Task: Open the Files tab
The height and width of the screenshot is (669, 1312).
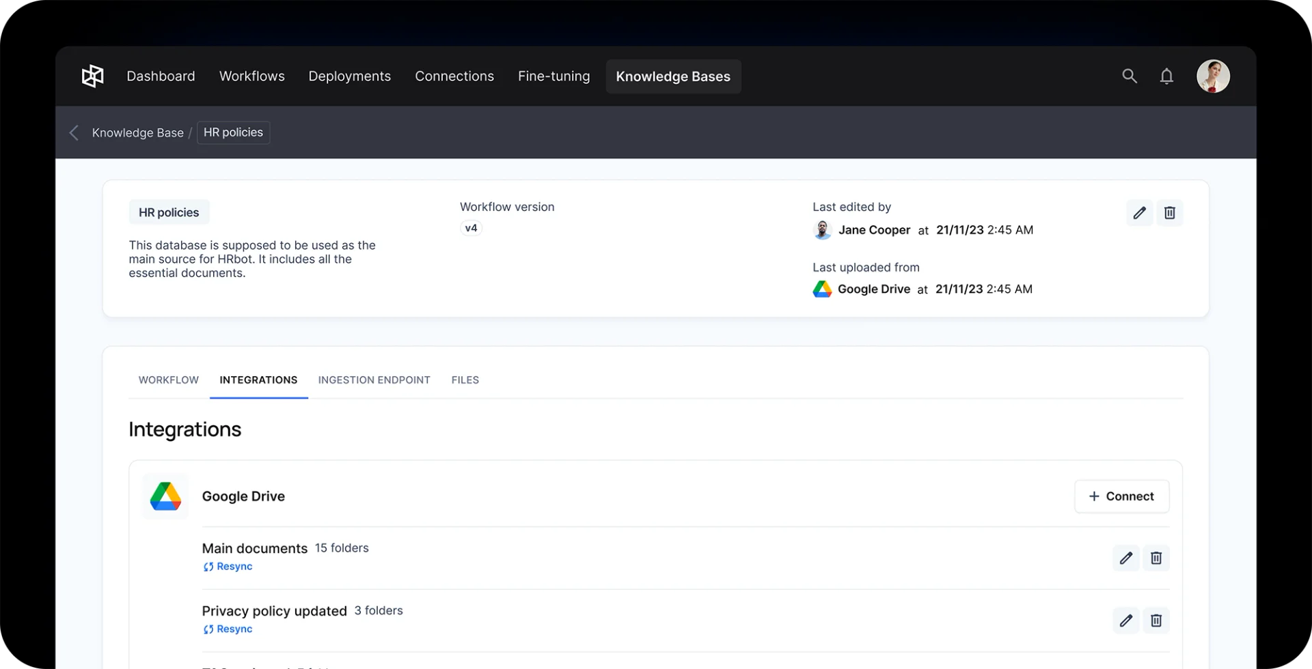Action: point(465,380)
